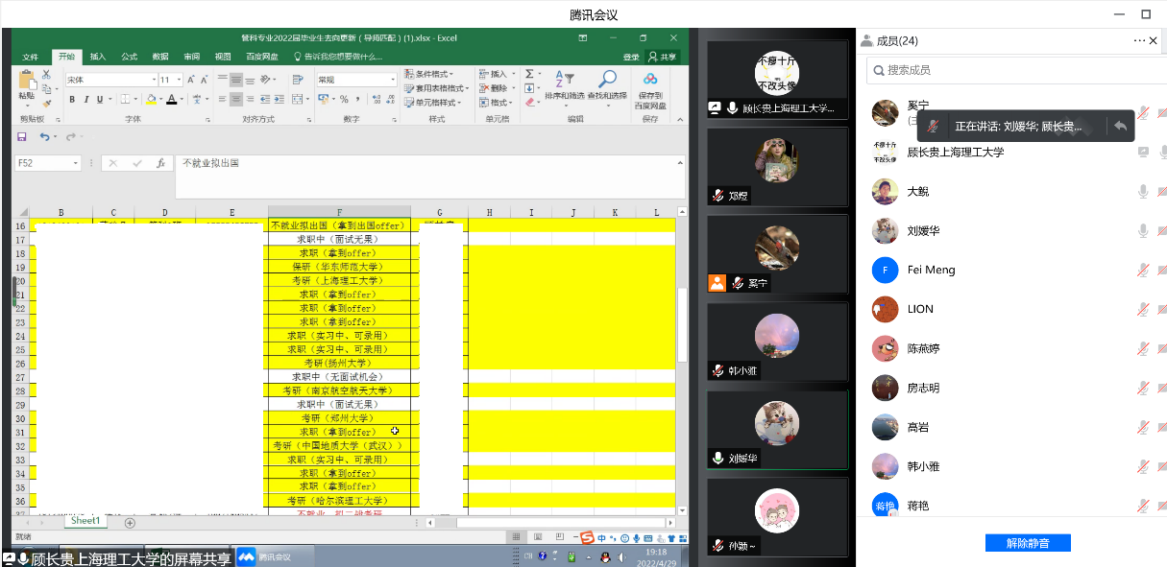
Task: Click the 解除静音 button
Action: pyautogui.click(x=1027, y=543)
